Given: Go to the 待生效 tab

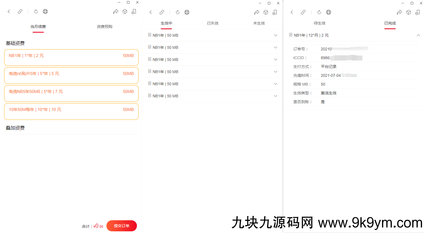Looking at the screenshot, I should point(320,24).
